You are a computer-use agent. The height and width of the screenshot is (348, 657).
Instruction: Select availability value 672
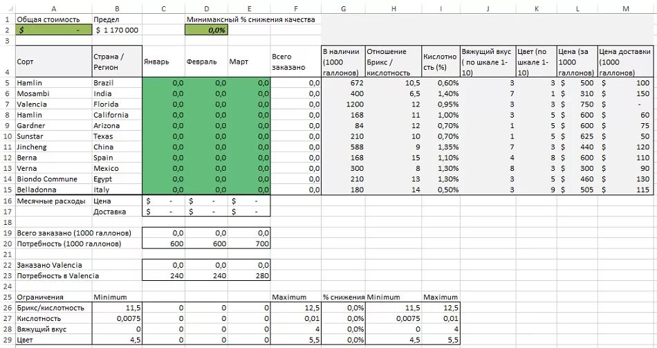pos(343,82)
